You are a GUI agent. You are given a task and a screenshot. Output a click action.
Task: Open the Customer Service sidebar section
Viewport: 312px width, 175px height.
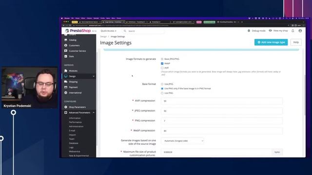tap(77, 51)
